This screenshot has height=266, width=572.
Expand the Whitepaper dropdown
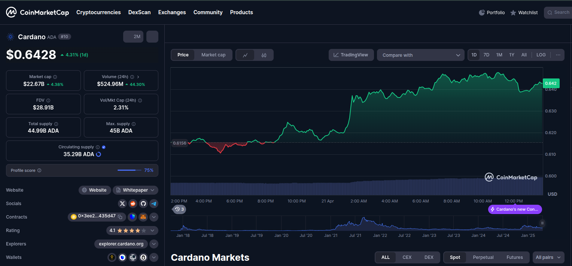[136, 190]
